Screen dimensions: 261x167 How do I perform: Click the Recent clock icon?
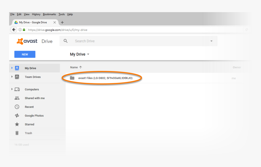point(17,107)
